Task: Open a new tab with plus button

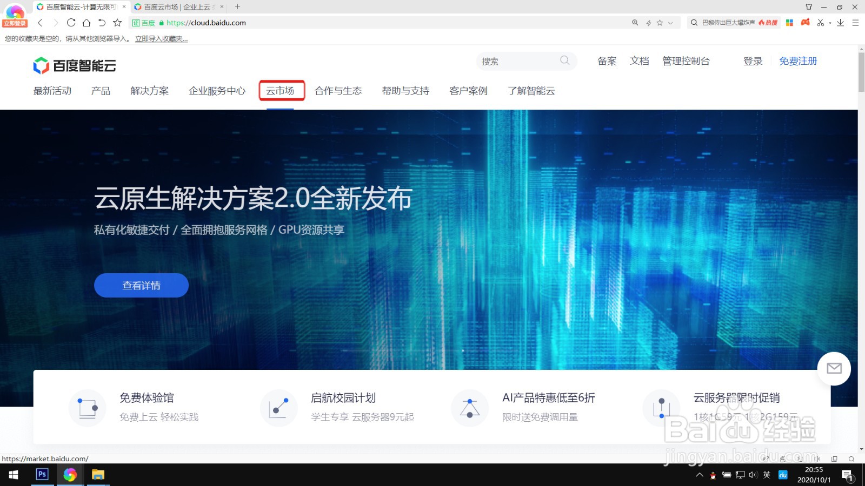Action: pyautogui.click(x=237, y=7)
